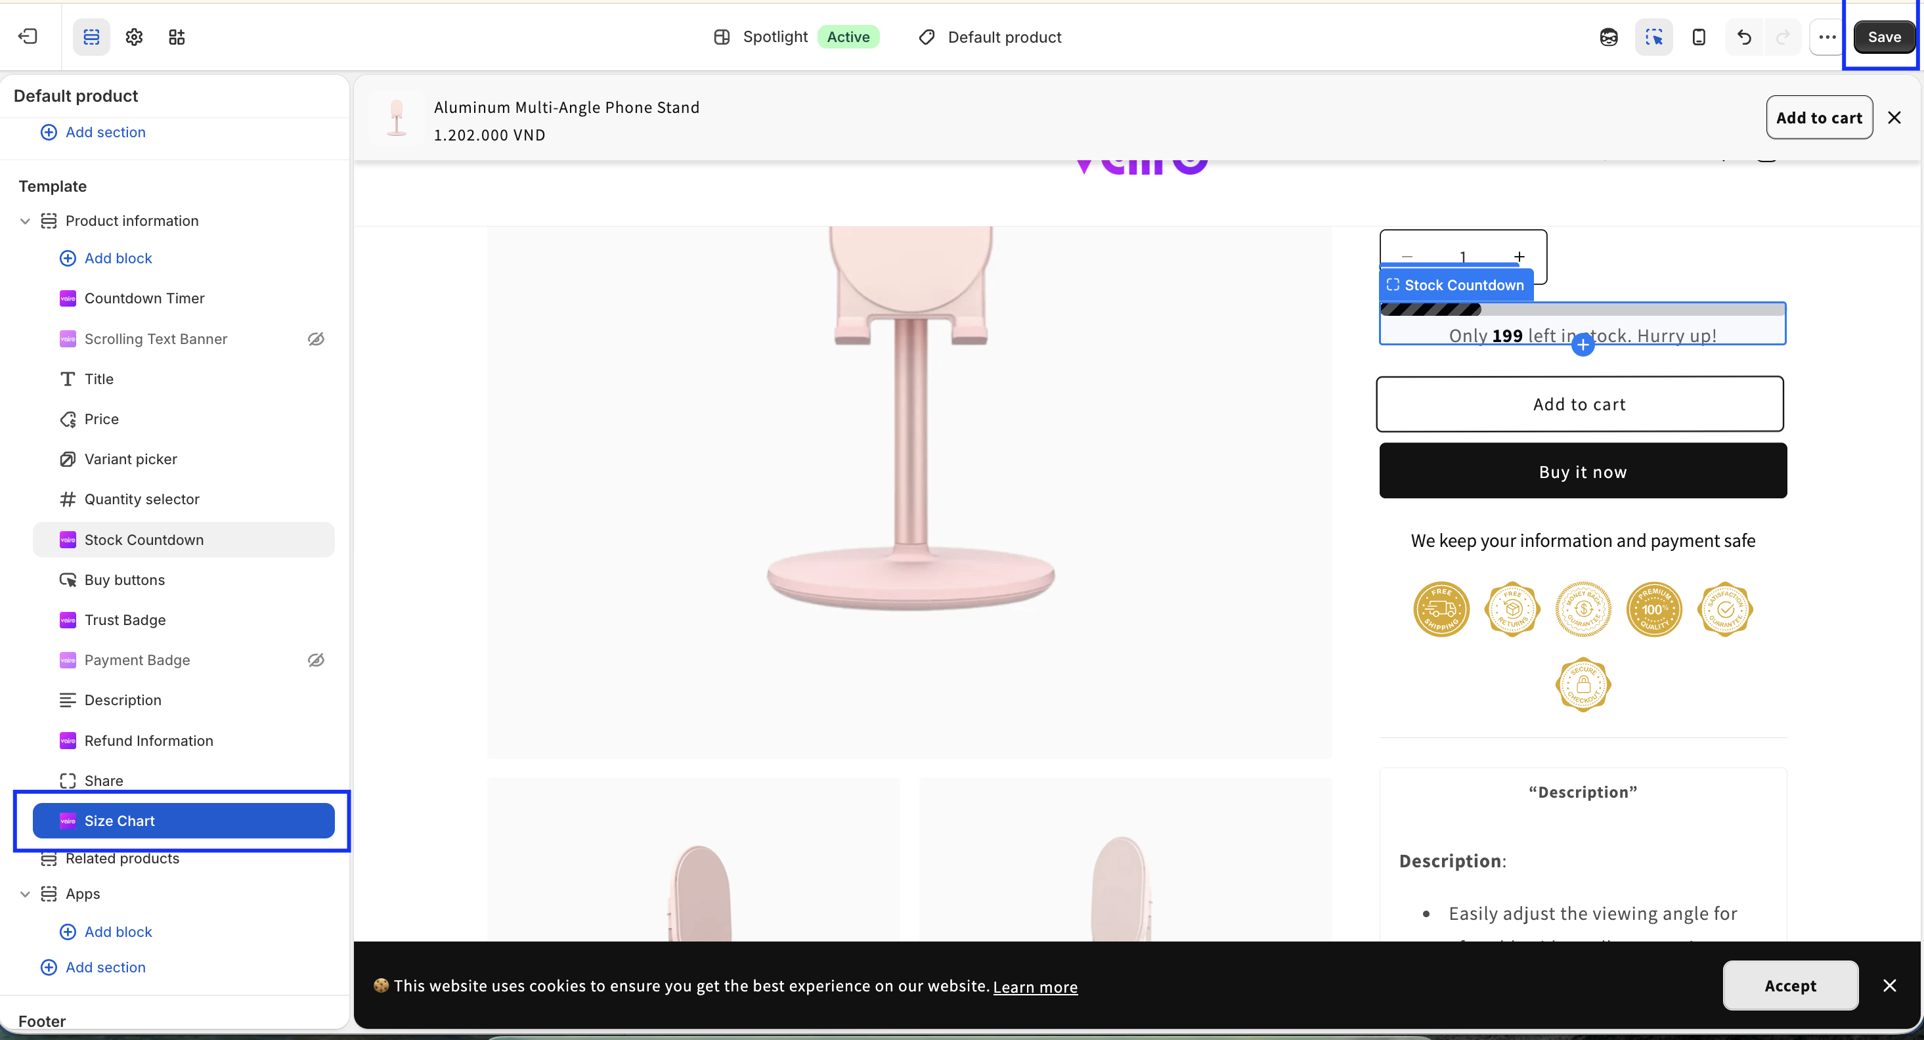This screenshot has width=1924, height=1040.
Task: Open the app embeds icon
Action: click(x=177, y=37)
